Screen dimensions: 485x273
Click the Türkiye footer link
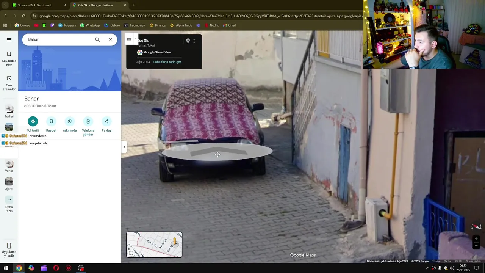point(436,261)
